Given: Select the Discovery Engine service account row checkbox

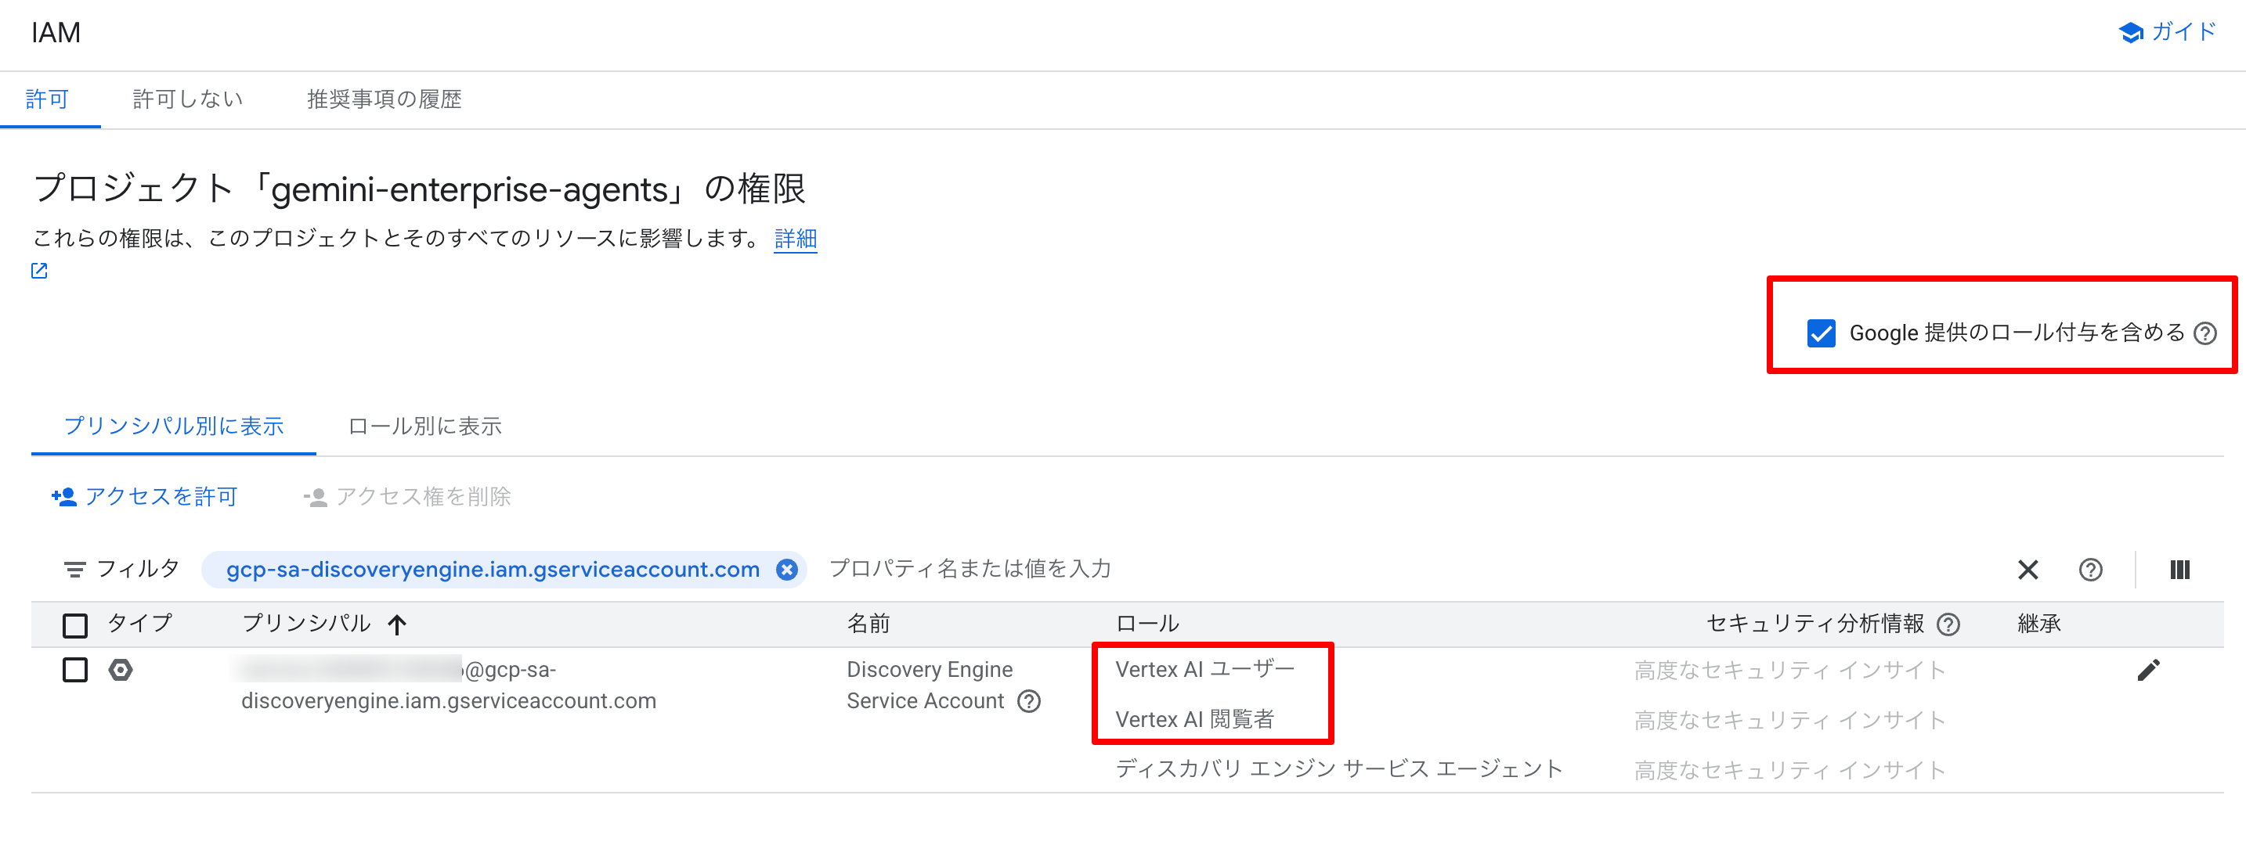Looking at the screenshot, I should (76, 669).
